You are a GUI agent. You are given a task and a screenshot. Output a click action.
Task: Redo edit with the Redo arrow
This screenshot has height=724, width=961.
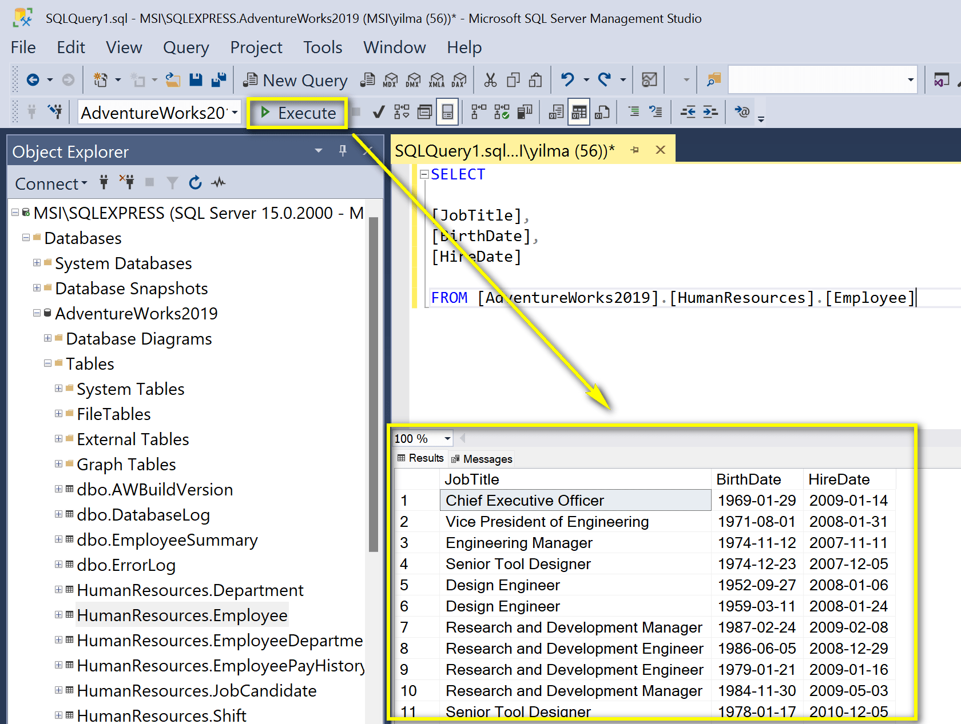click(x=605, y=80)
